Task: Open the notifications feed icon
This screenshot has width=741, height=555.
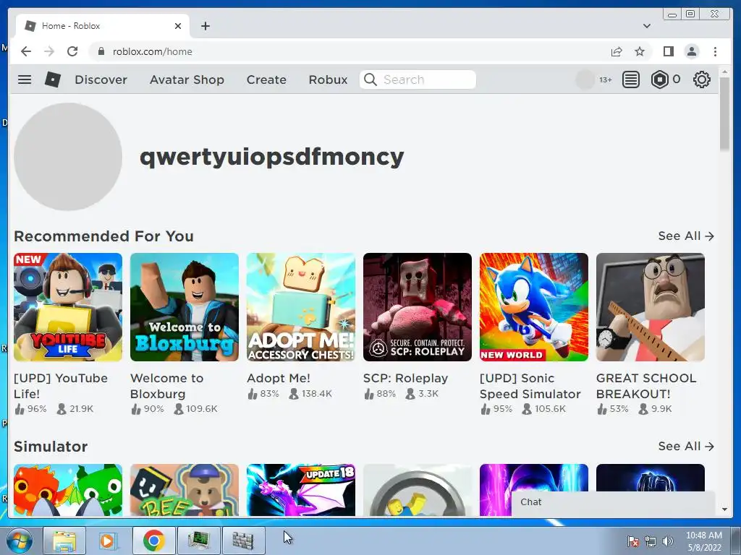Action: pyautogui.click(x=631, y=79)
